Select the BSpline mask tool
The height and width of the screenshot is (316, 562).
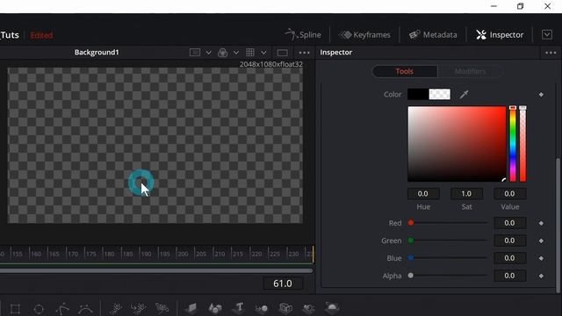tap(86, 308)
